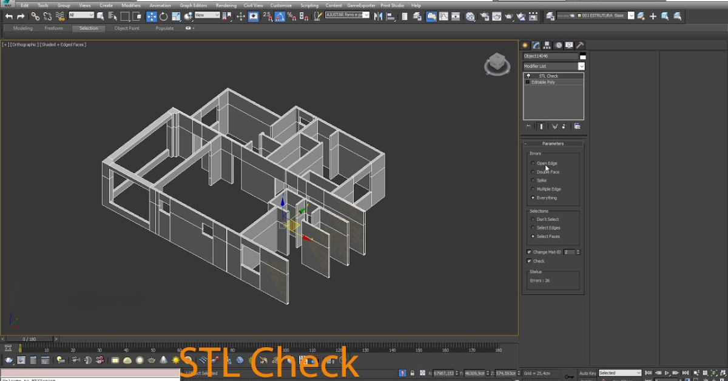Remove the STL Check modifier from the stack
728x381 pixels.
pyautogui.click(x=564, y=126)
